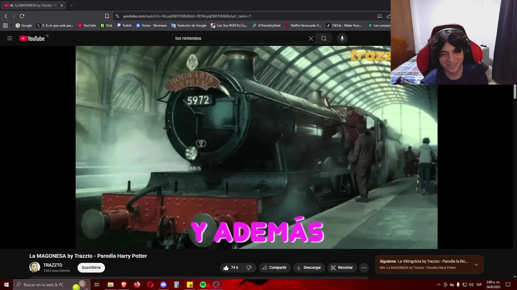
Task: Click the Windows taskbar search box
Action: [x=52, y=285]
